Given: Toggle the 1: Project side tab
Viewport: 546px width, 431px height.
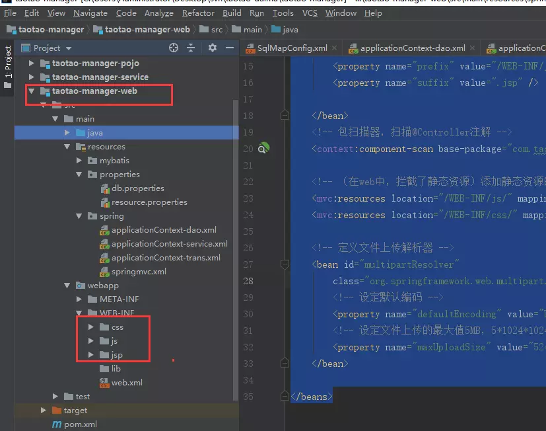Looking at the screenshot, I should (x=7, y=66).
